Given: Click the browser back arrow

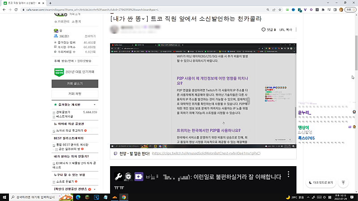Looking at the screenshot, I should pos(4,9).
